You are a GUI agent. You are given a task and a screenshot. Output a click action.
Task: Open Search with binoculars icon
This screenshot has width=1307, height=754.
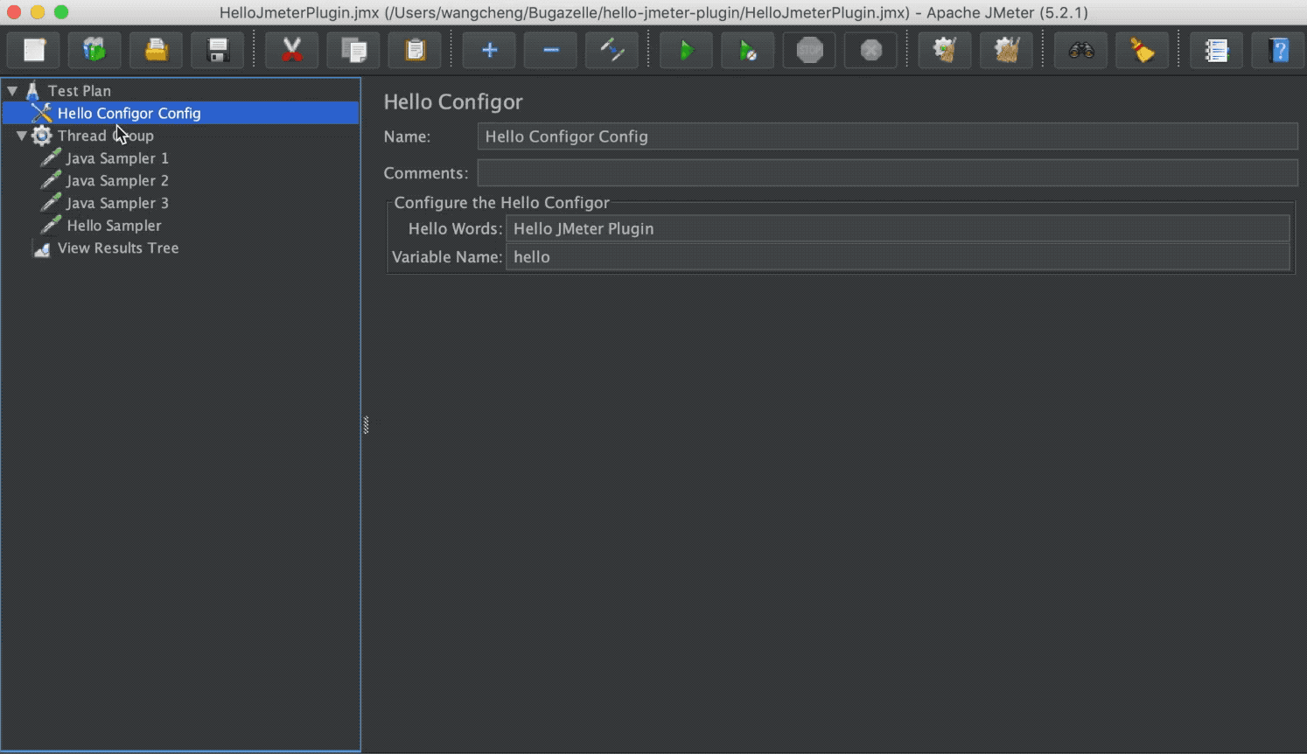tap(1080, 50)
